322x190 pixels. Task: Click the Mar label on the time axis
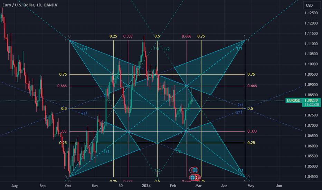click(x=198, y=186)
